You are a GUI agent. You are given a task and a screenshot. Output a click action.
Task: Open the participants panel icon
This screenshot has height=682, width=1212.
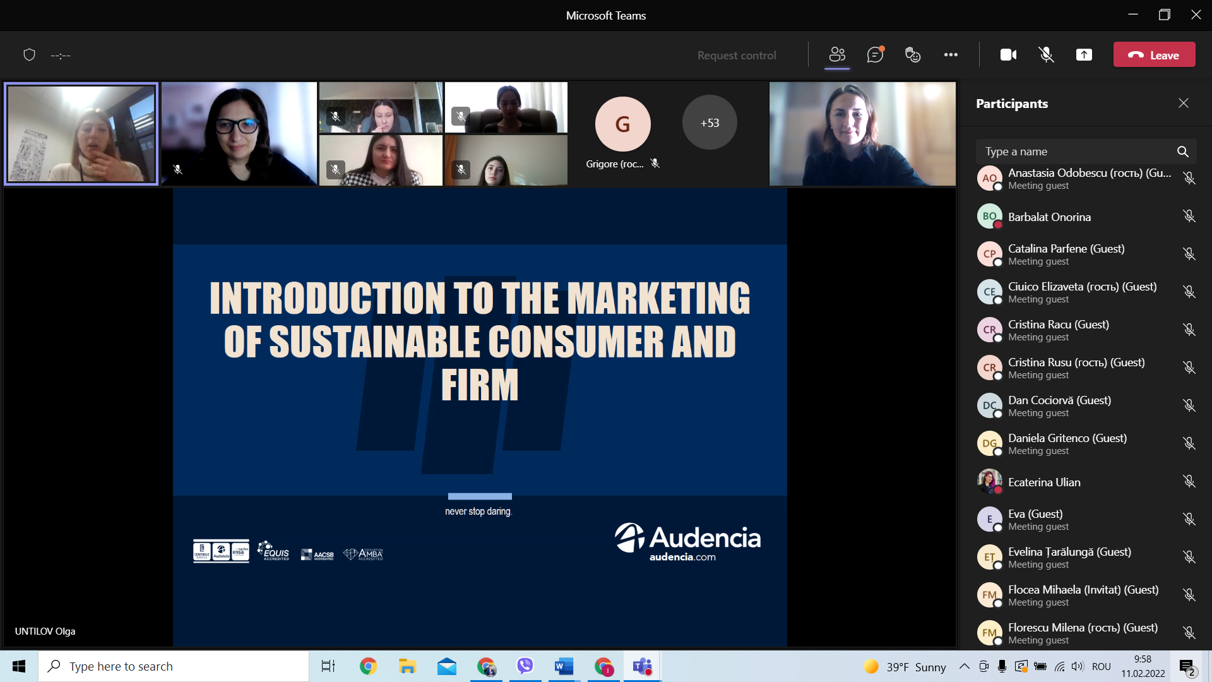837,55
